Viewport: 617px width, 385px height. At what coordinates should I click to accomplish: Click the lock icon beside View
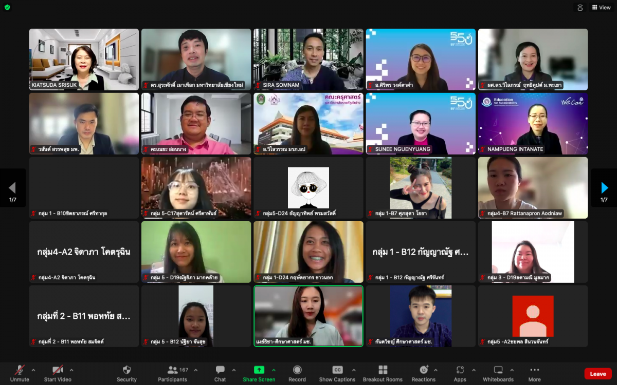point(580,7)
